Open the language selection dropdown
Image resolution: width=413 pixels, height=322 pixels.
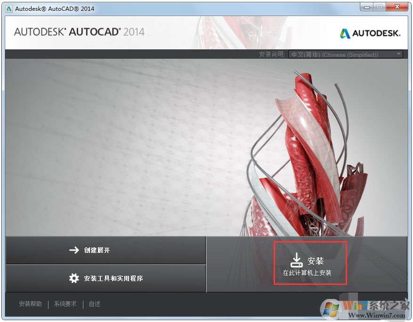tap(345, 54)
